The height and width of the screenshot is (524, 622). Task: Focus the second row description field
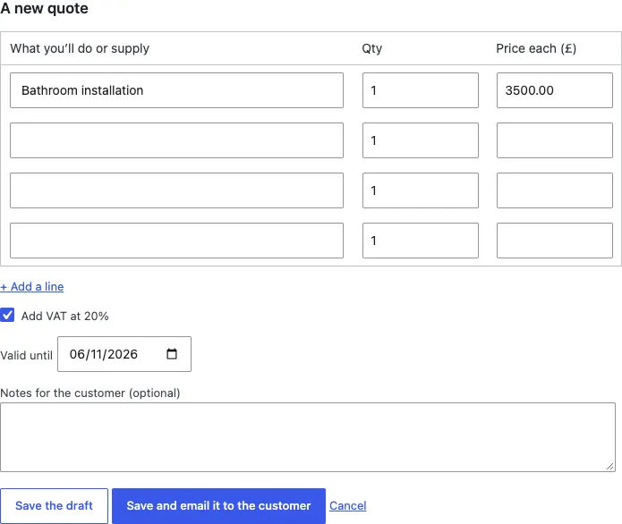[x=176, y=140]
